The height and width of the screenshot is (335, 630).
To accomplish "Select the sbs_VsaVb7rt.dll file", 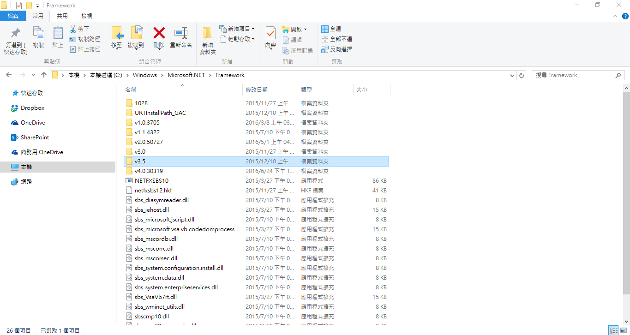I will coord(256,297).
